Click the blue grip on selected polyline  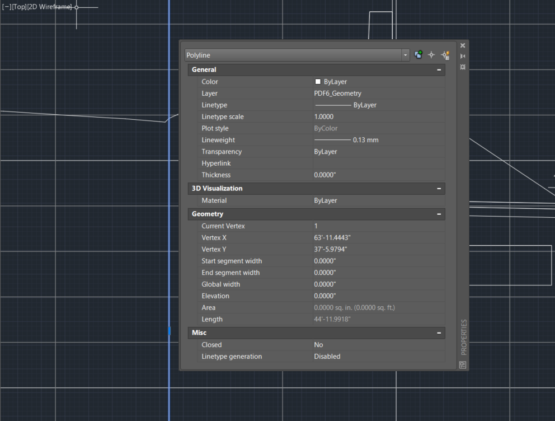click(169, 331)
